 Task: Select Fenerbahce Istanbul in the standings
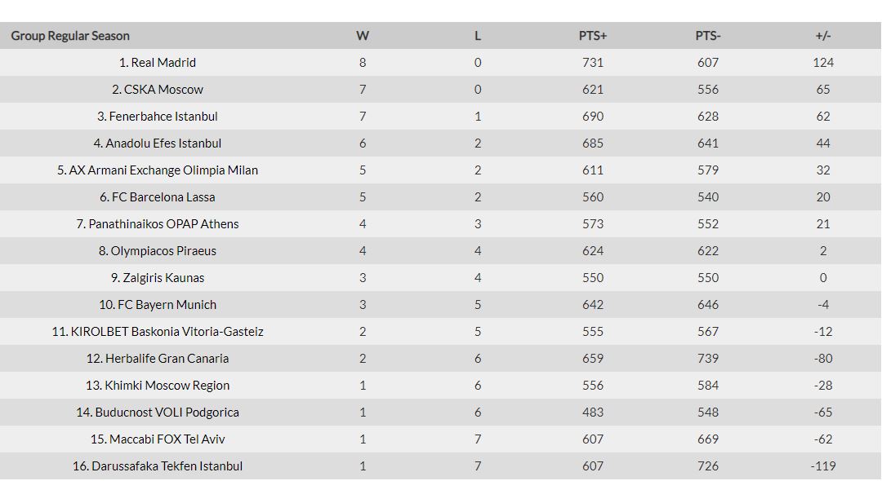(163, 117)
